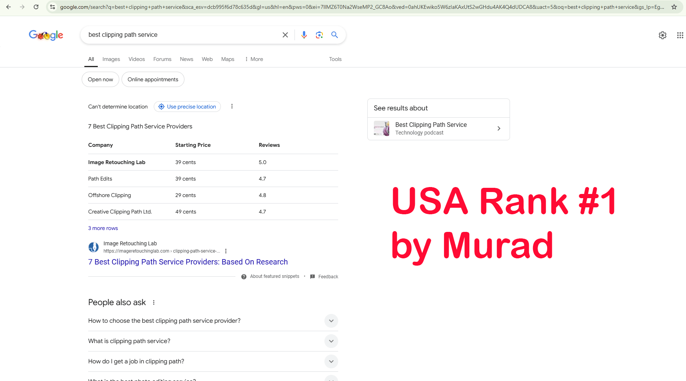
Task: Click the magnifying glass search icon
Action: point(334,35)
